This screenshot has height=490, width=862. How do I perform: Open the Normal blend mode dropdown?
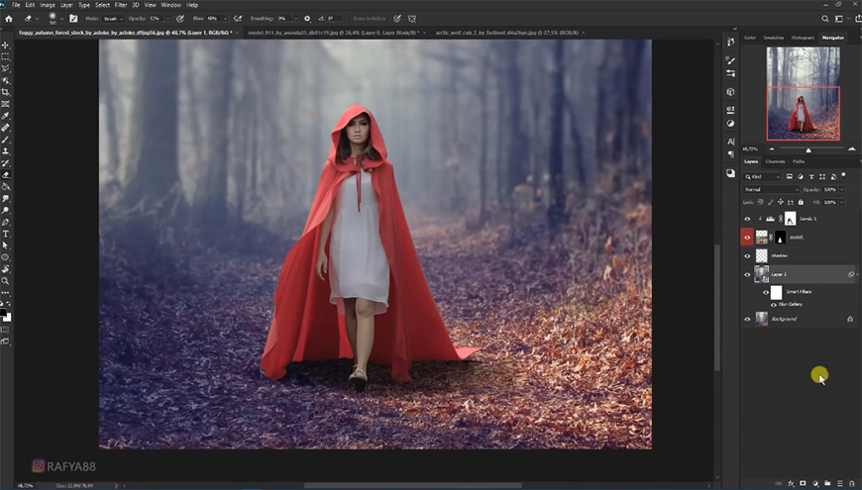[771, 189]
